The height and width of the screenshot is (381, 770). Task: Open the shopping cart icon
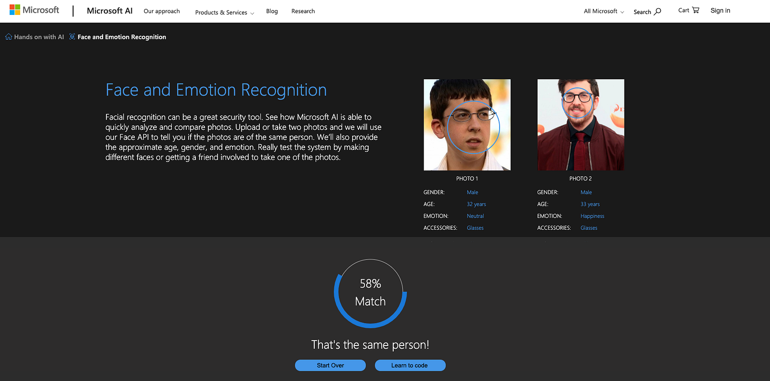(x=695, y=10)
